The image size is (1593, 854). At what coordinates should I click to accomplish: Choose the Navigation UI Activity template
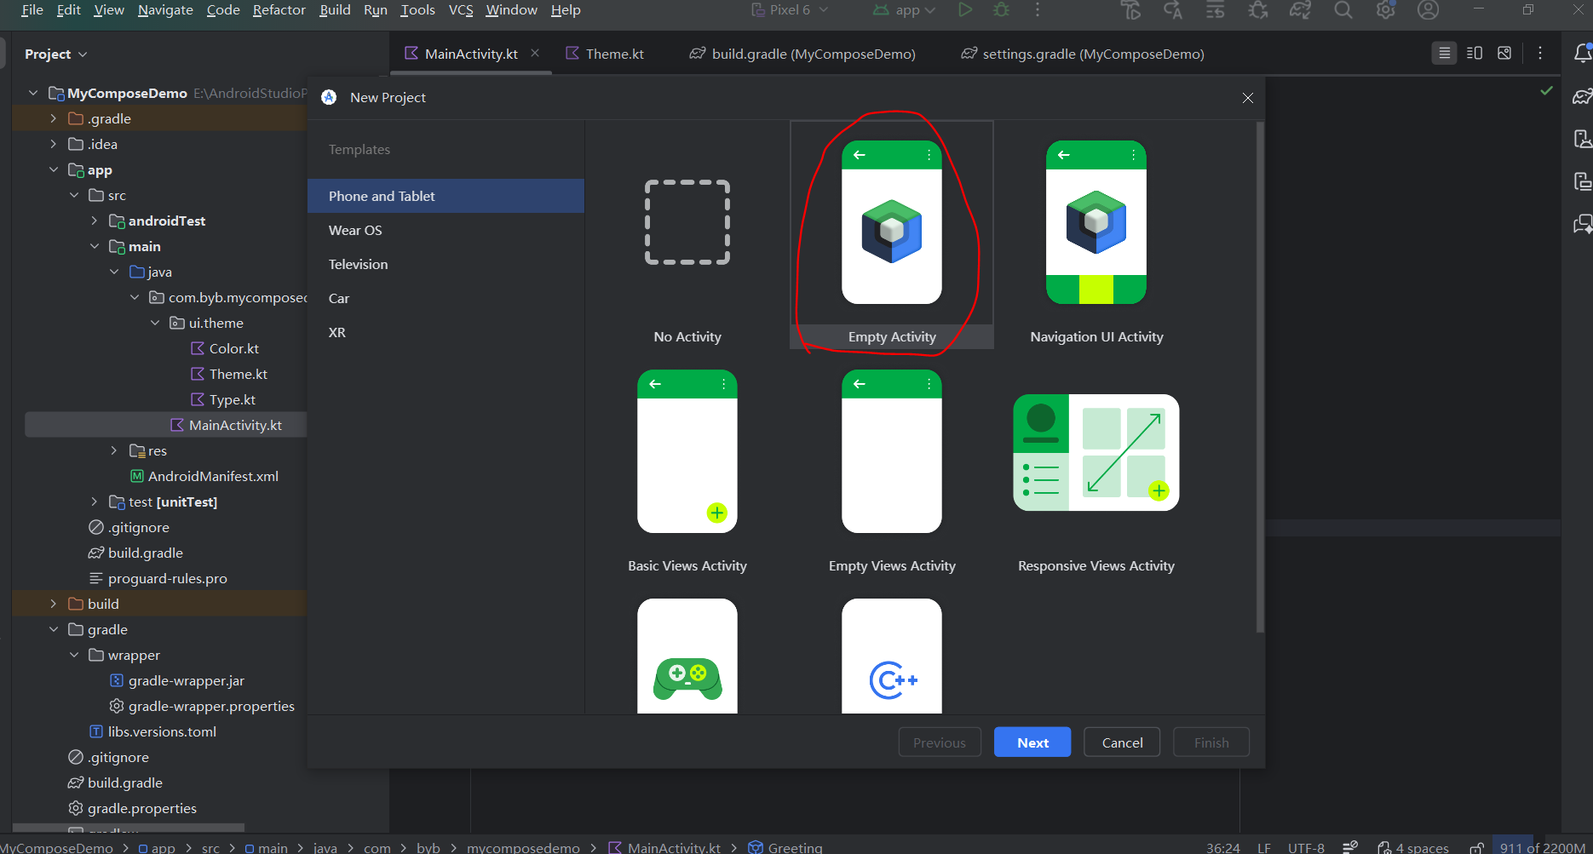(x=1096, y=235)
